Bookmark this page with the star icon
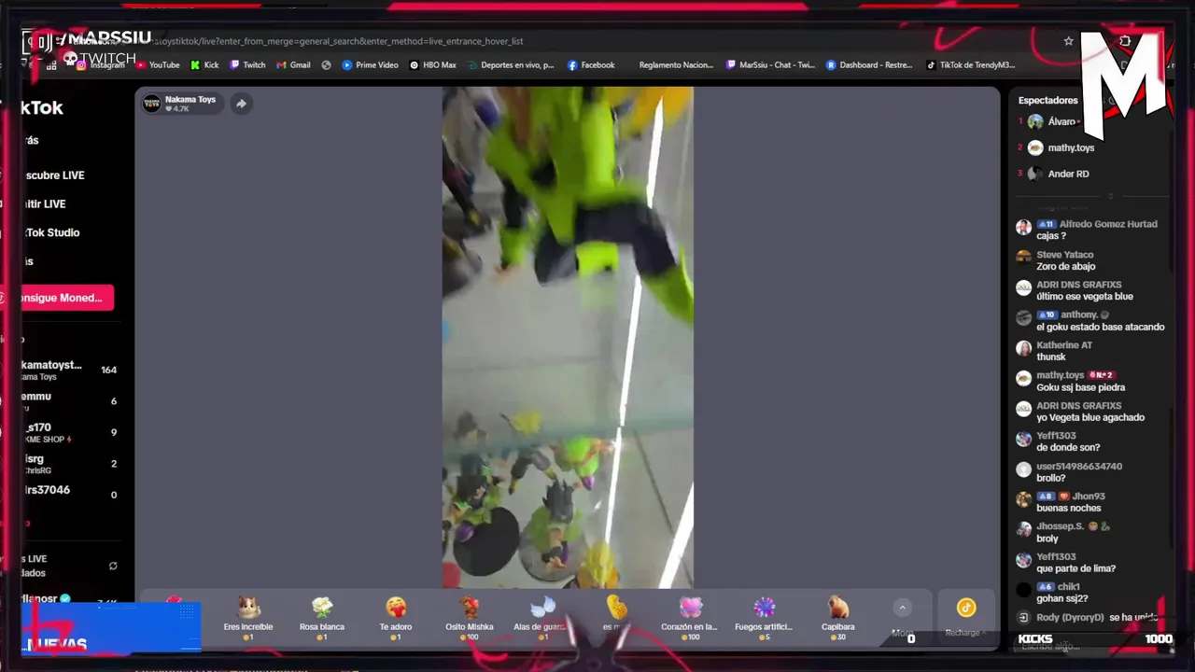 tap(1068, 41)
